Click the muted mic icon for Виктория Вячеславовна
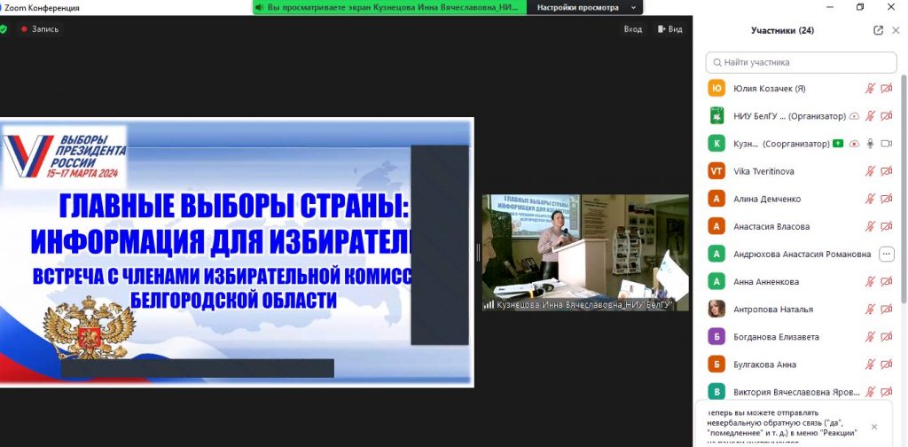The image size is (908, 447). pyautogui.click(x=870, y=392)
